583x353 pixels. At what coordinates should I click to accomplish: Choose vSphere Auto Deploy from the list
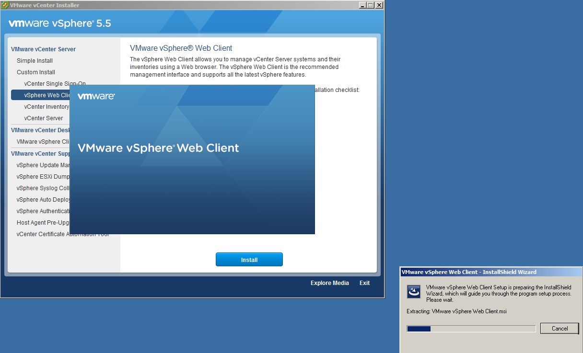(43, 200)
